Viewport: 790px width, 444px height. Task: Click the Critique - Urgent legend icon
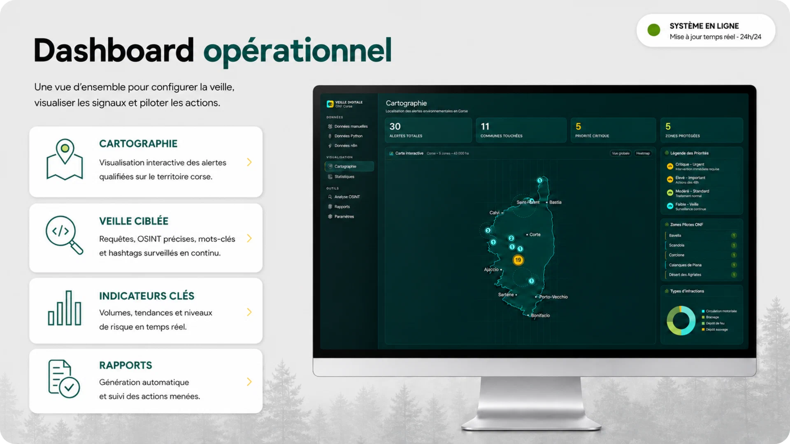(x=670, y=166)
